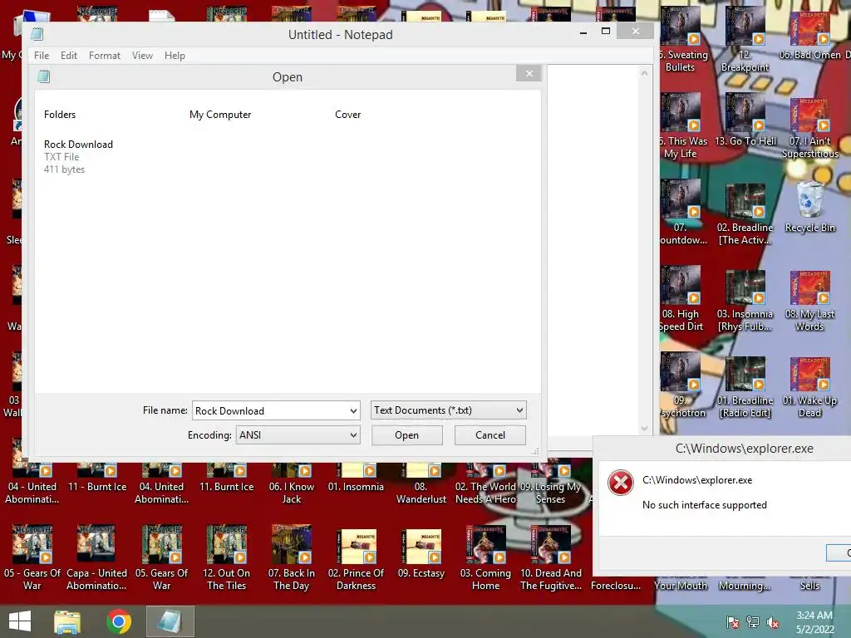851x638 pixels.
Task: Click the My Computer heading
Action: pyautogui.click(x=219, y=115)
